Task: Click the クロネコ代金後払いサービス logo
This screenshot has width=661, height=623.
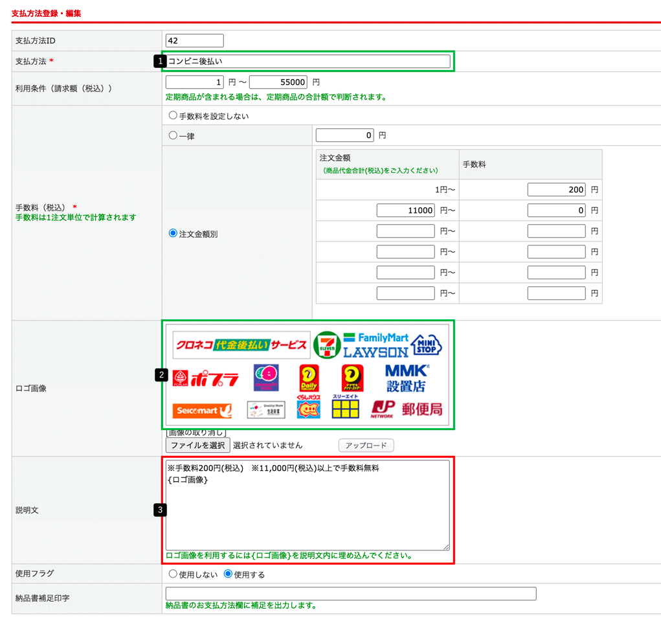Action: point(241,345)
